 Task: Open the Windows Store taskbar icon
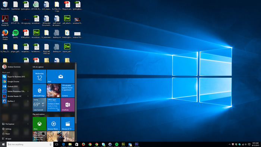point(76,144)
